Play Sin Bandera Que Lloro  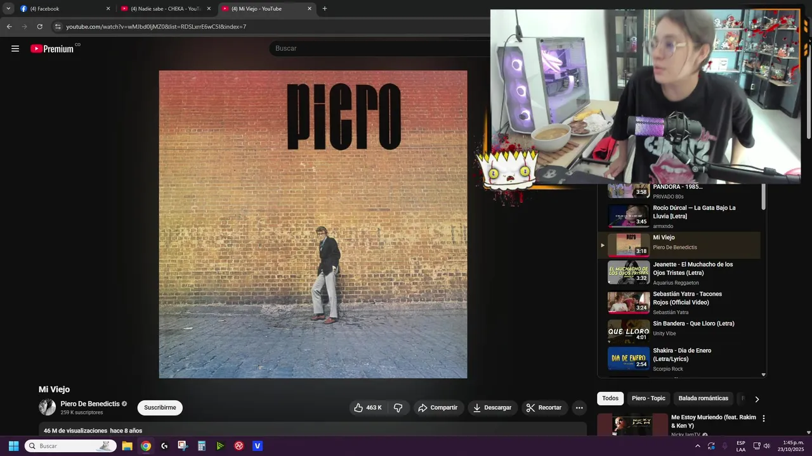[679, 331]
